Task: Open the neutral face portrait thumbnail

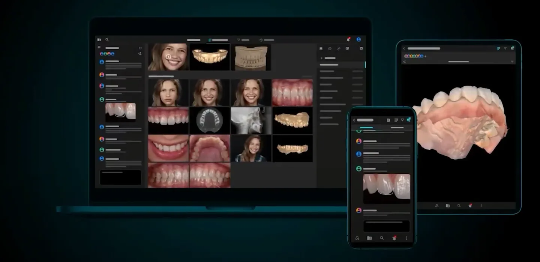Action: 168,93
